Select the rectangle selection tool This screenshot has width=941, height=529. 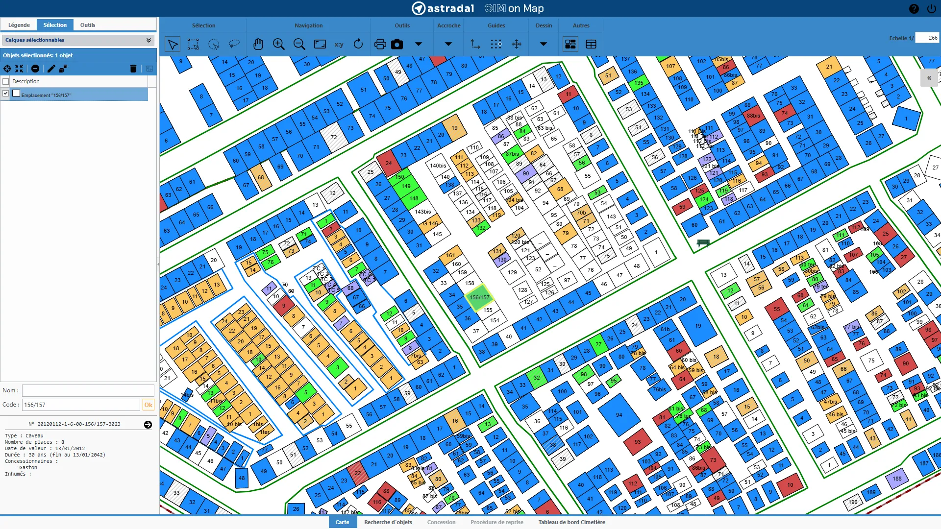193,45
